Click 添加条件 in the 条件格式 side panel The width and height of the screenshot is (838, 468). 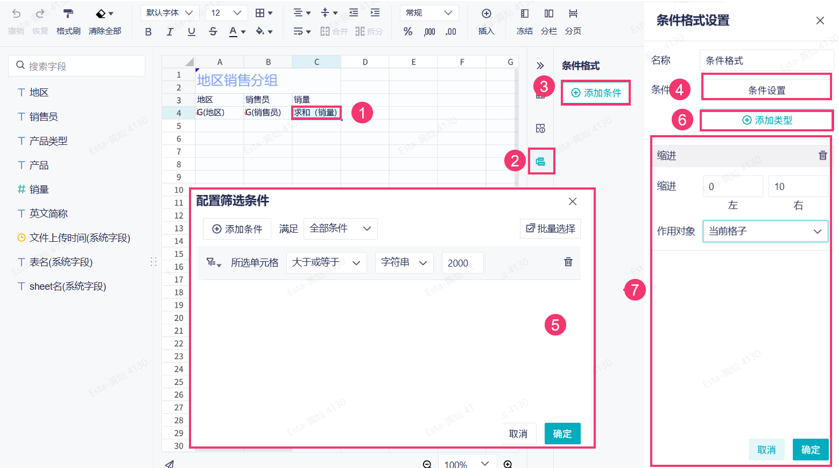[x=596, y=93]
